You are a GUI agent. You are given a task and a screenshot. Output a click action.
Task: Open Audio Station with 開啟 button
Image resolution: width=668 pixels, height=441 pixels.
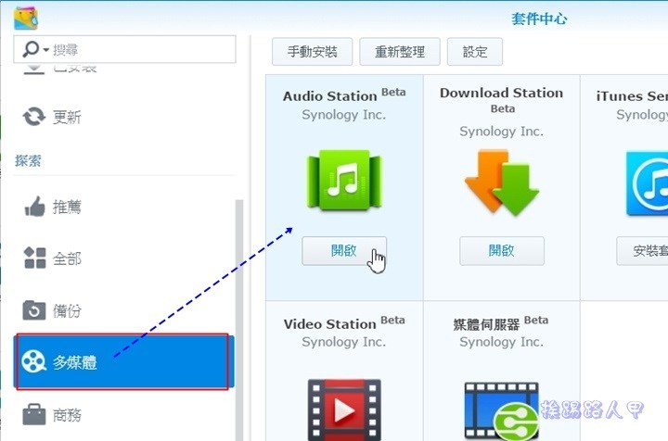pos(344,251)
